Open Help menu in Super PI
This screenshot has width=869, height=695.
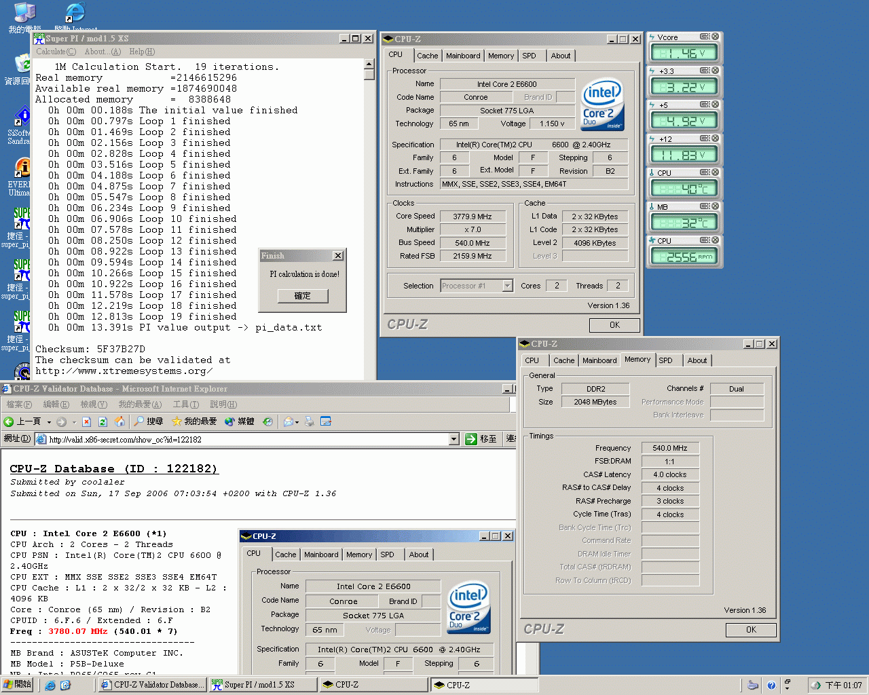142,52
